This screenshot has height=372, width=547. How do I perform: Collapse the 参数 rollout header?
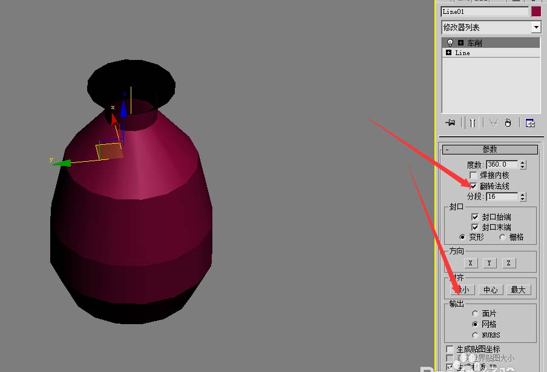[x=490, y=150]
